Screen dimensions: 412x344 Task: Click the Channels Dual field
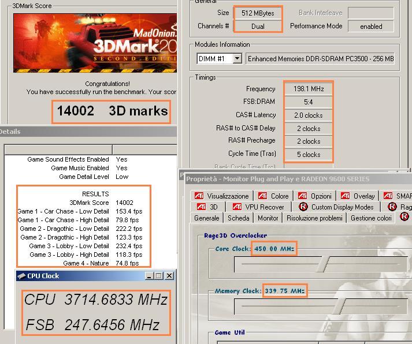(x=258, y=26)
